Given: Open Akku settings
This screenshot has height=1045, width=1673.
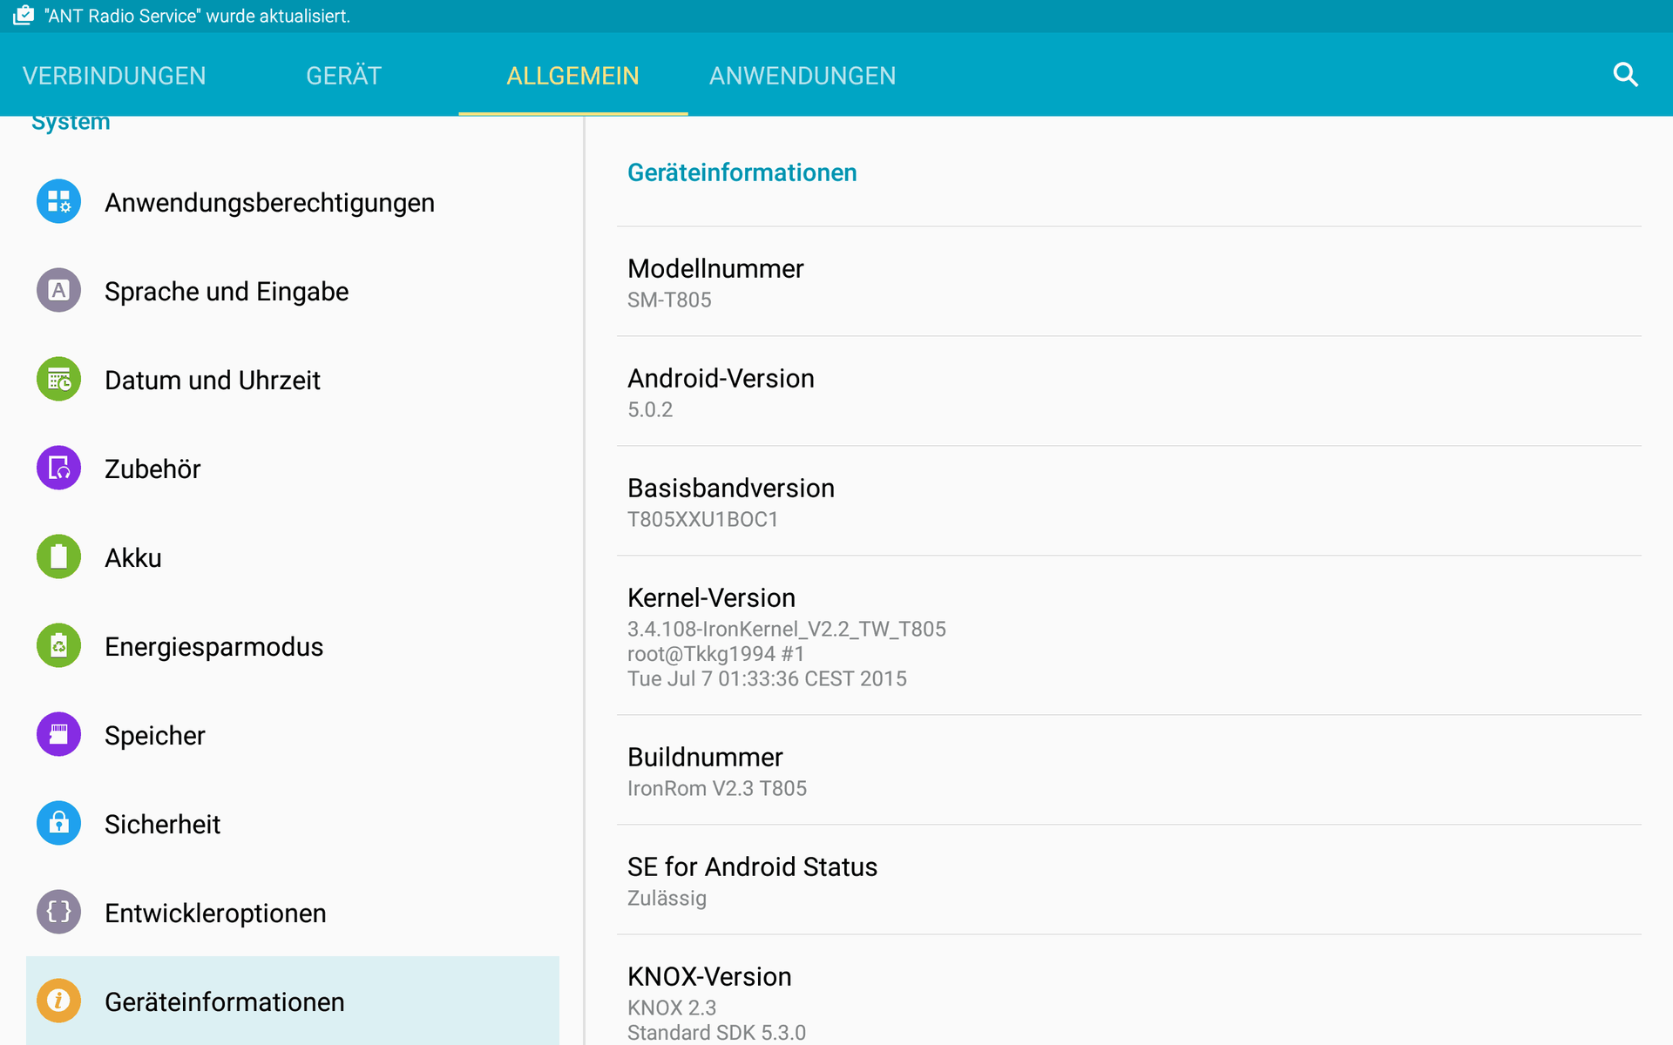Looking at the screenshot, I should (293, 557).
